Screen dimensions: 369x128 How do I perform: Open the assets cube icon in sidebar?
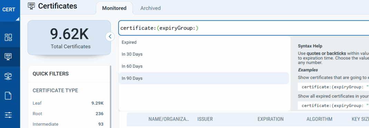coord(9,76)
